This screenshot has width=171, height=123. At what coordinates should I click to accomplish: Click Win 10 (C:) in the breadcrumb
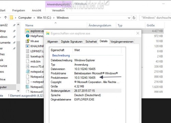pyautogui.click(x=44, y=18)
